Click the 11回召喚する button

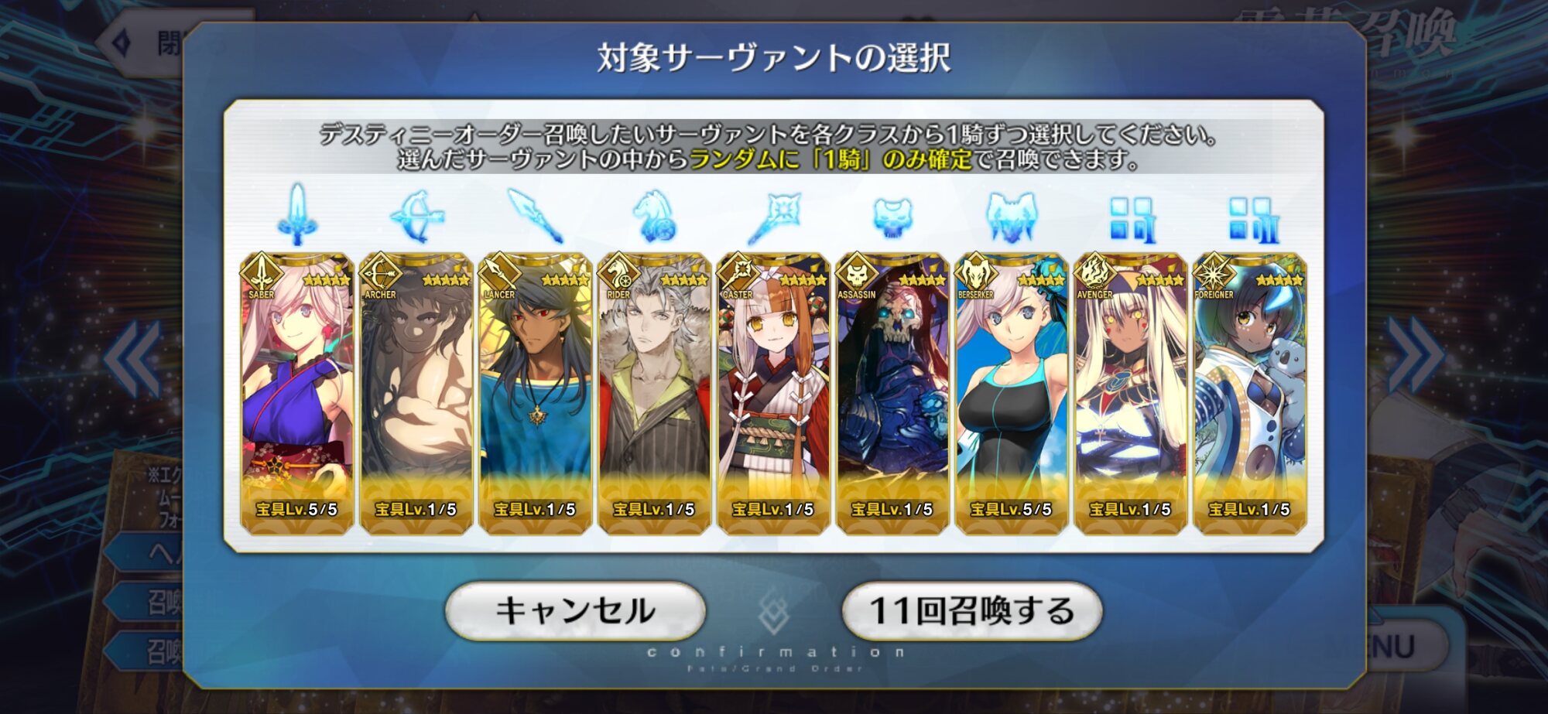pyautogui.click(x=971, y=611)
